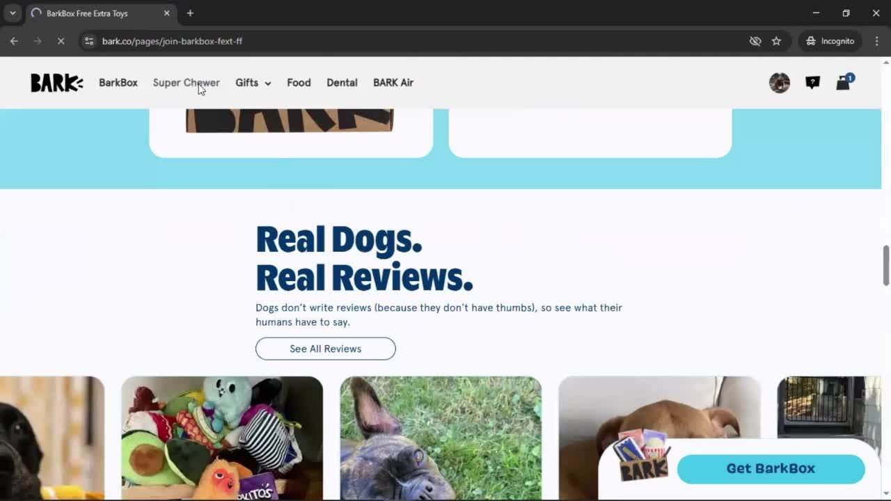Click the See All Reviews button
This screenshot has width=891, height=501.
[326, 349]
